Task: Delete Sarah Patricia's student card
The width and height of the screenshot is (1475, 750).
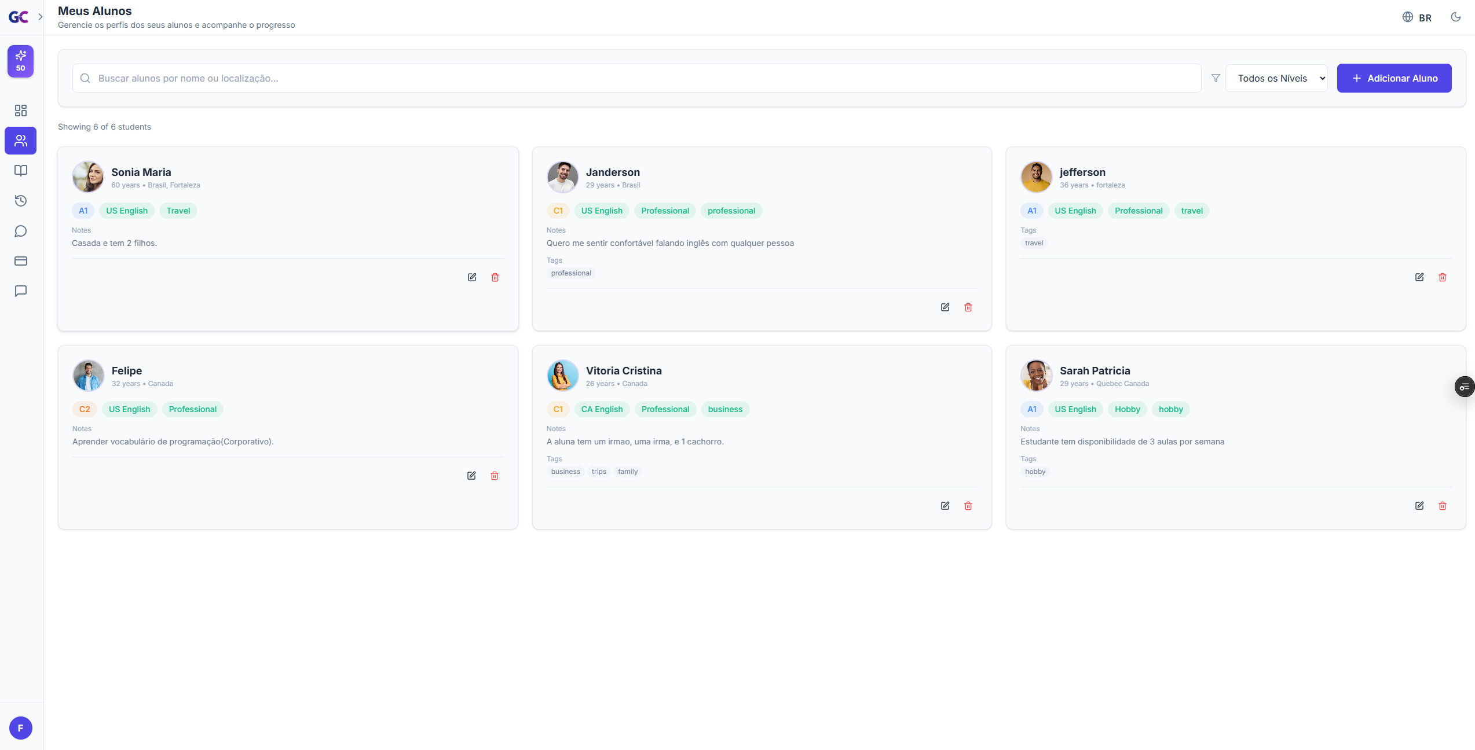Action: pos(1443,506)
